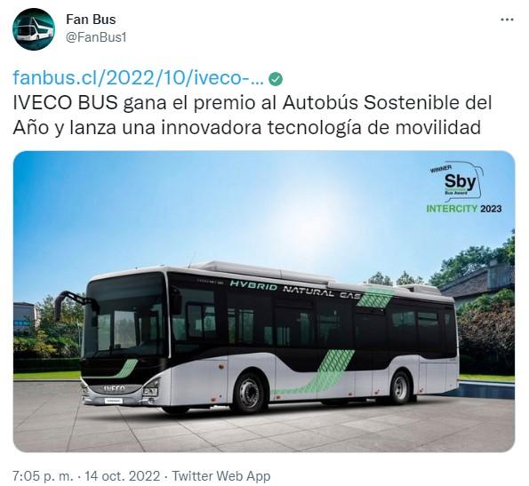Click the 7:05 p. m. timestamp
529x486 pixels.
click(x=43, y=476)
